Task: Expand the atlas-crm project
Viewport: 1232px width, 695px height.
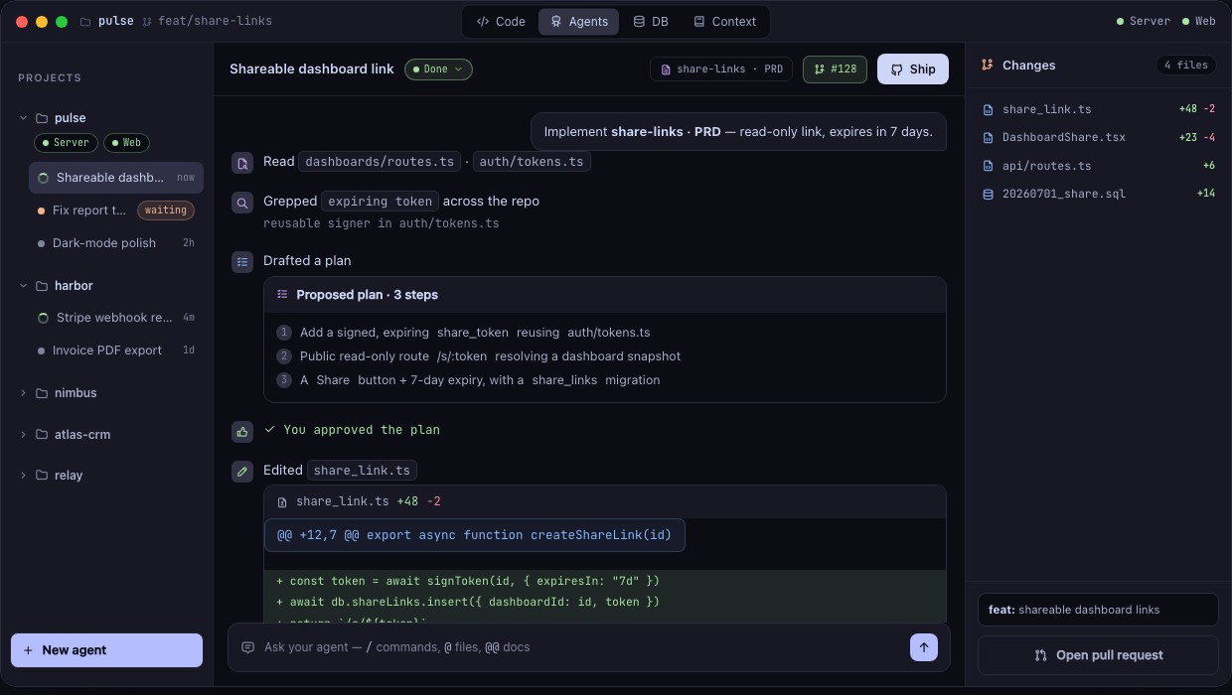Action: [x=23, y=435]
